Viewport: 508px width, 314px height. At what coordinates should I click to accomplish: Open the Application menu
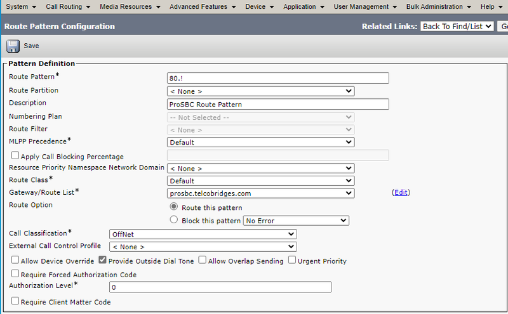tap(304, 6)
